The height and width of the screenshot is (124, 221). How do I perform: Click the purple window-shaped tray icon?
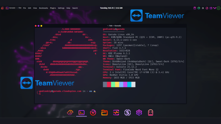(211, 8)
